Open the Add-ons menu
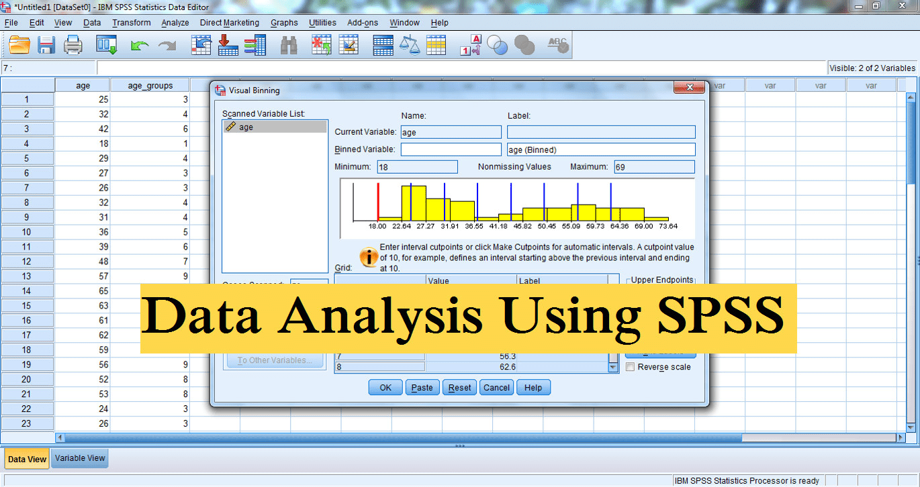 coord(363,22)
